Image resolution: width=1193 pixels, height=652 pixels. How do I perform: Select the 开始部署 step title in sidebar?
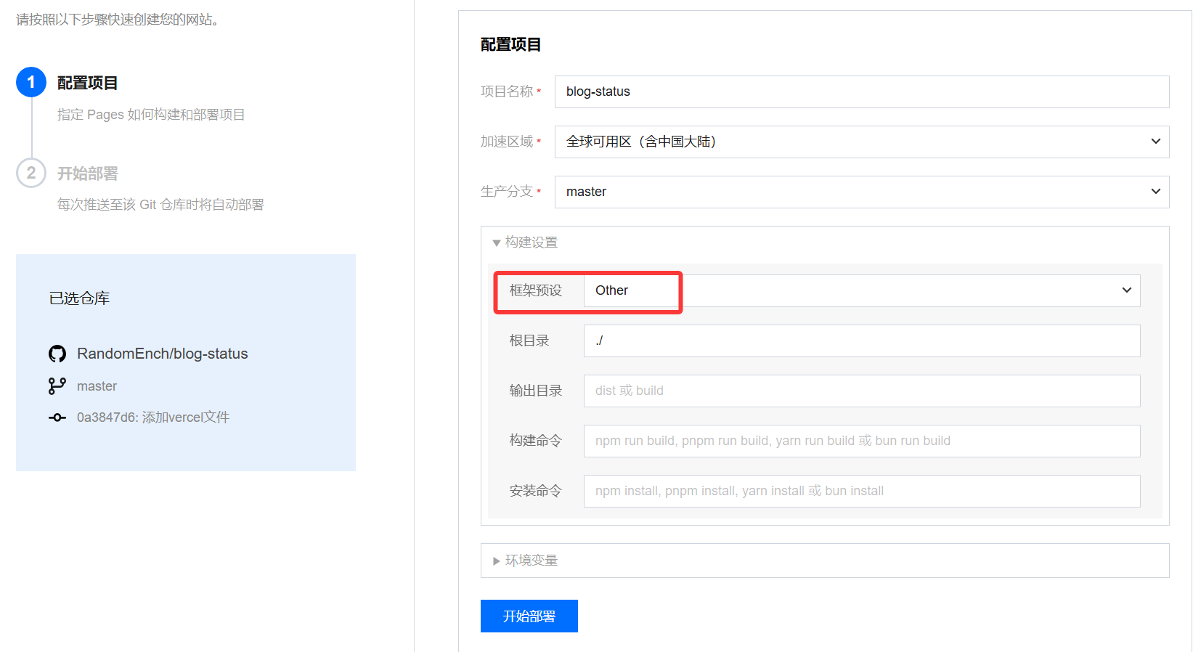(88, 174)
